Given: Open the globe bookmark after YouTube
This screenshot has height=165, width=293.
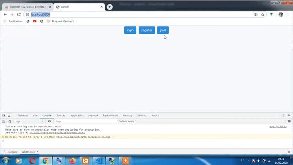Looking at the screenshot, I should click(x=42, y=22).
